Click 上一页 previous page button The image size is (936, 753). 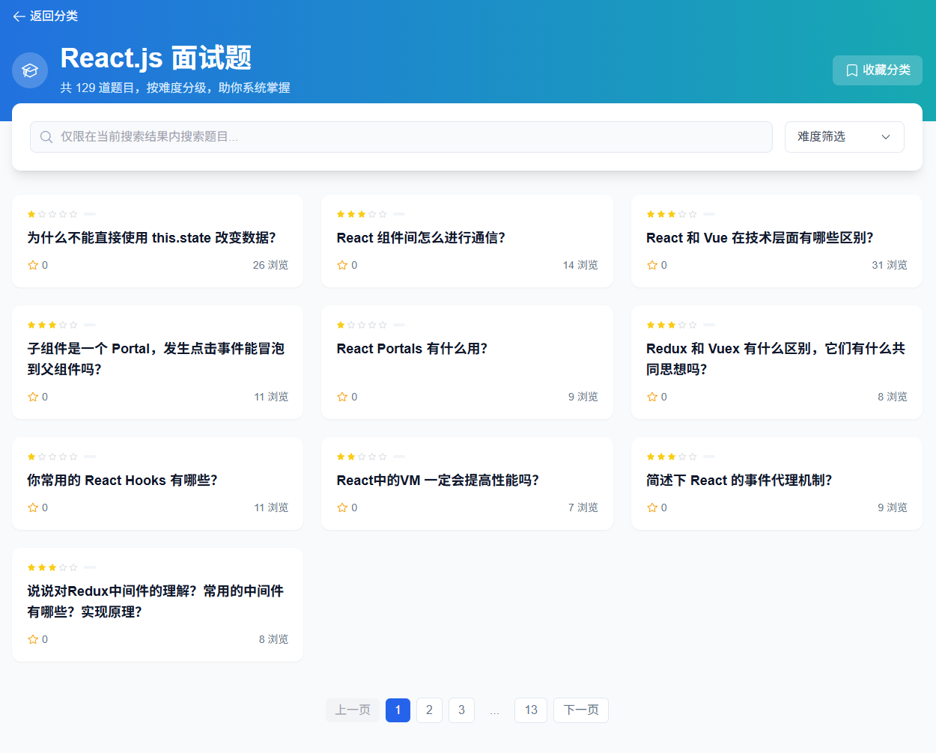tap(353, 710)
